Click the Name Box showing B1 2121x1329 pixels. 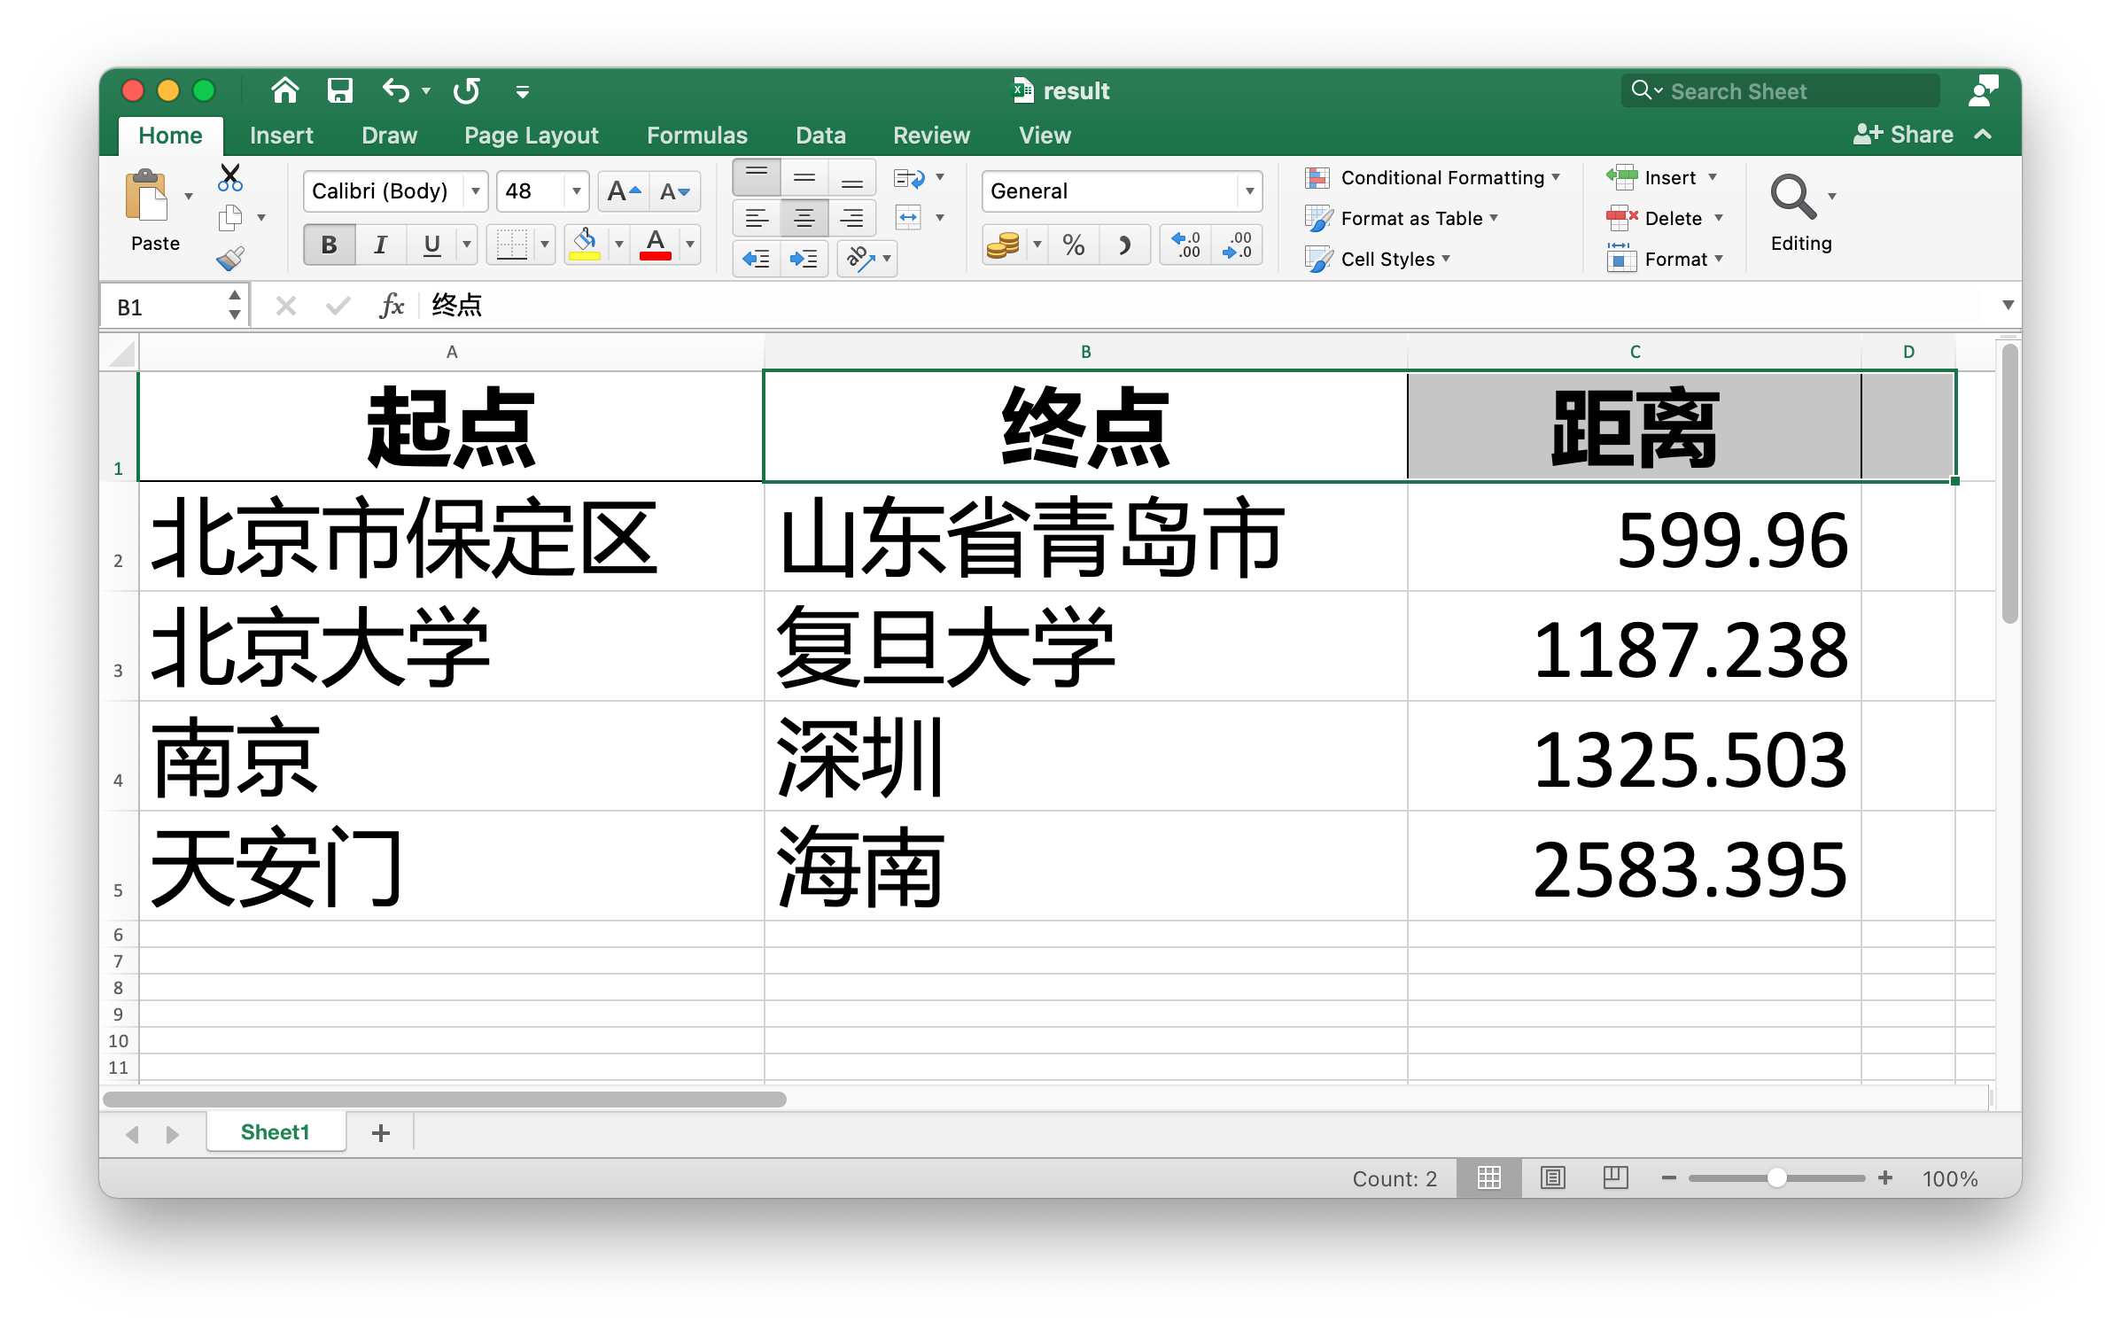159,305
